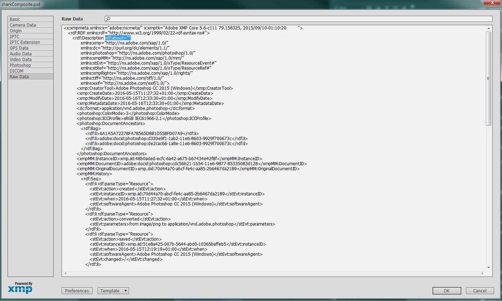Click the Powered By XMP logo

click(20, 288)
